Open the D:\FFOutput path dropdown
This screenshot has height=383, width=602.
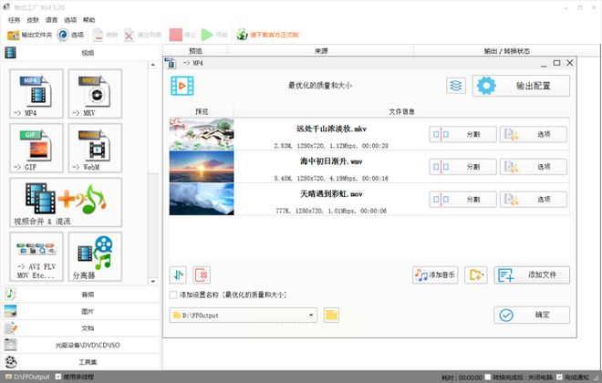pos(311,315)
